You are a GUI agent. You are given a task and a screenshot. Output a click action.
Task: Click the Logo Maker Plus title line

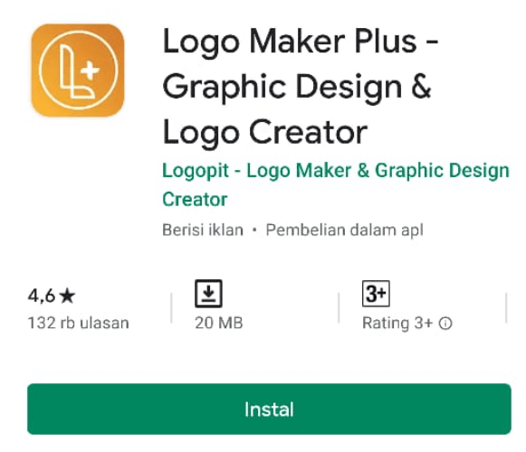click(x=301, y=42)
